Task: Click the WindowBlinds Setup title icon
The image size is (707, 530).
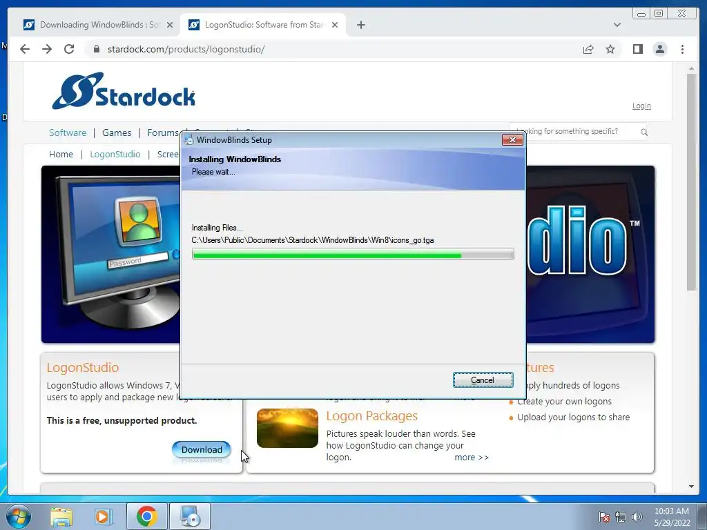Action: 189,139
